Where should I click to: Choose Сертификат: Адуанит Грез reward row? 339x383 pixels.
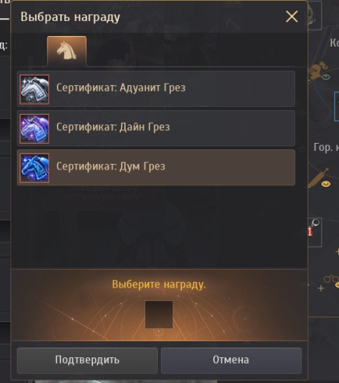coord(156,89)
